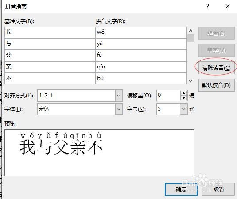The image size is (237, 199).
Task: Click the 预览 label
Action: click(x=10, y=123)
